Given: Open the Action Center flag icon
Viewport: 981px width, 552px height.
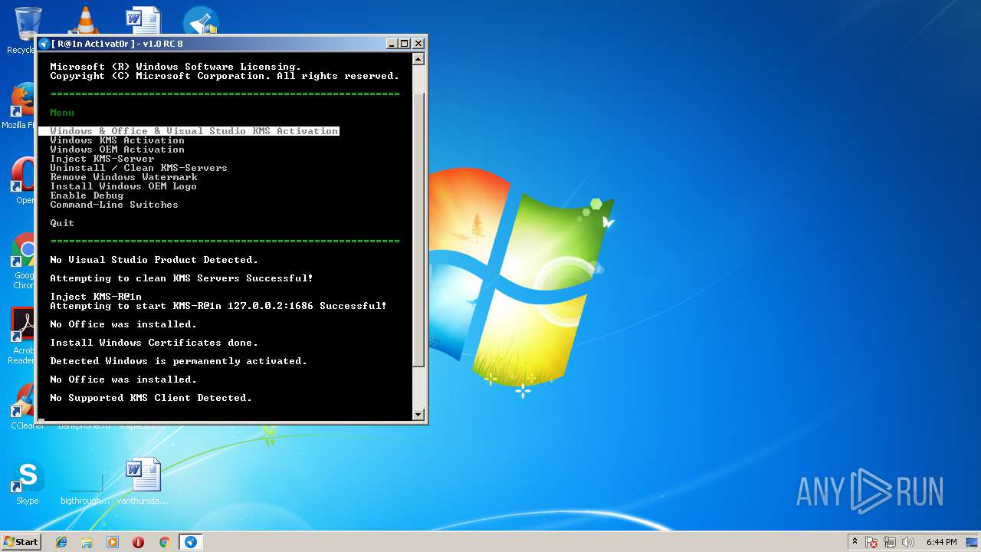Looking at the screenshot, I should tap(871, 542).
